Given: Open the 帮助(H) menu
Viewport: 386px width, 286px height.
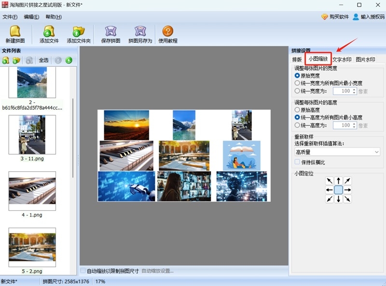Looking at the screenshot, I should (54, 17).
